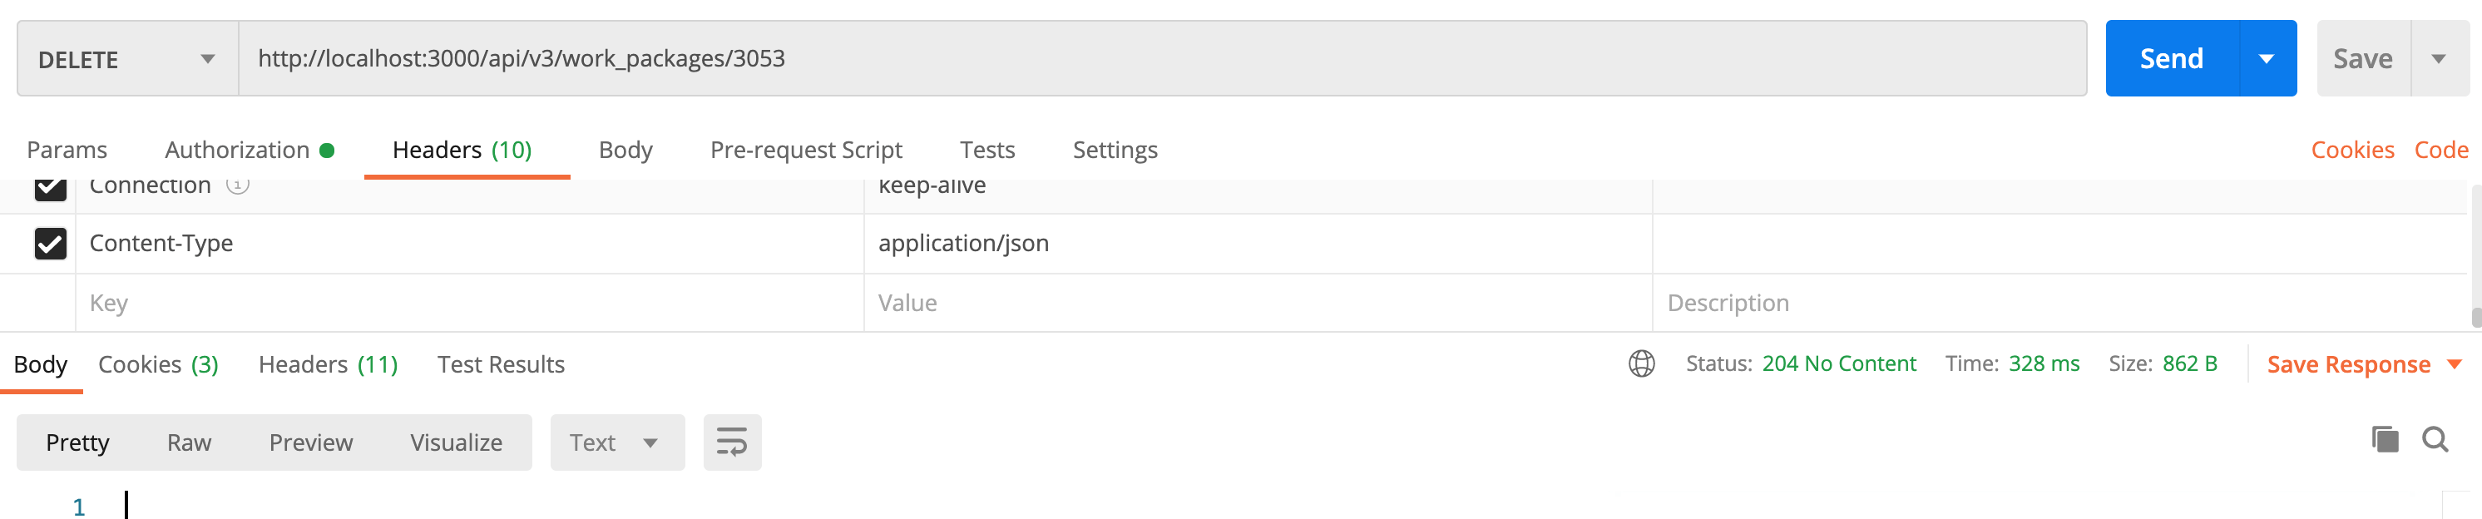The height and width of the screenshot is (519, 2482).
Task: Uncheck the Content-Type header checkbox
Action: pyautogui.click(x=50, y=244)
